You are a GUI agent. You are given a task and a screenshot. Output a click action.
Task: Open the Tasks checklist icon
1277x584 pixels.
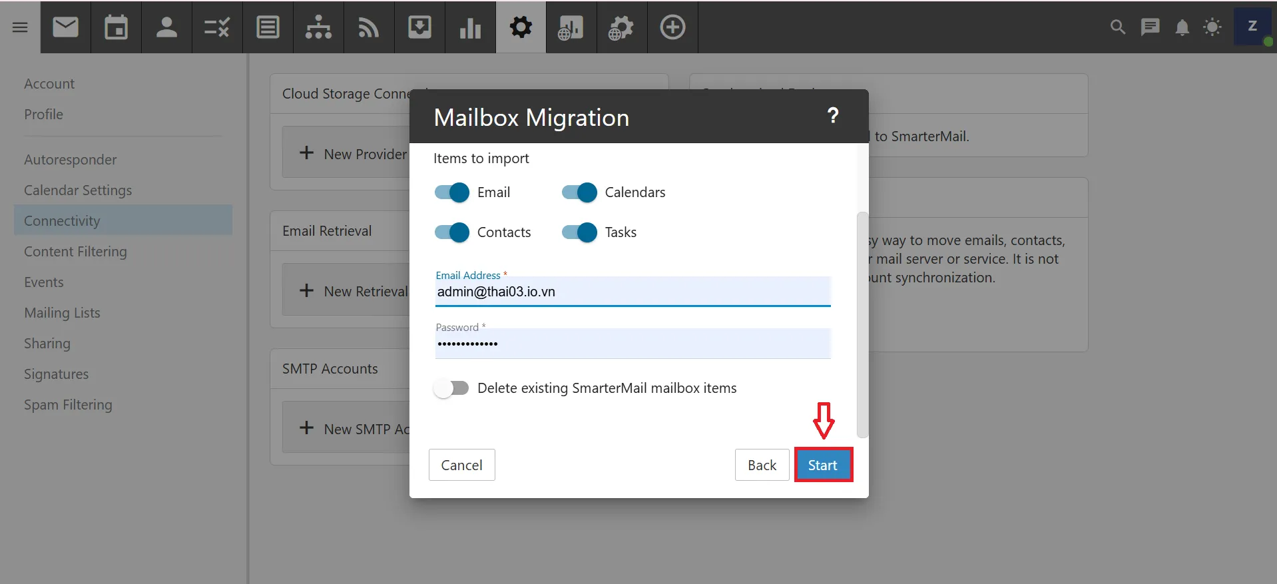pos(217,27)
